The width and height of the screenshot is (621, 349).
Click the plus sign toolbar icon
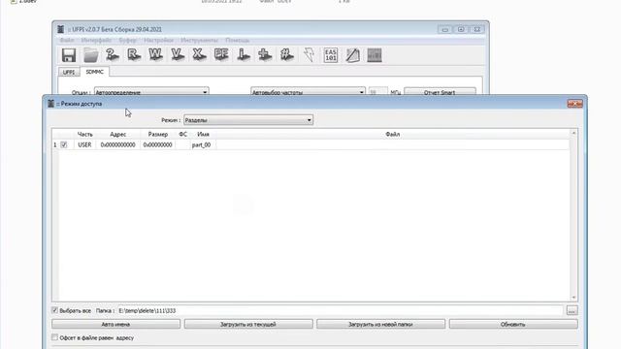tap(265, 55)
